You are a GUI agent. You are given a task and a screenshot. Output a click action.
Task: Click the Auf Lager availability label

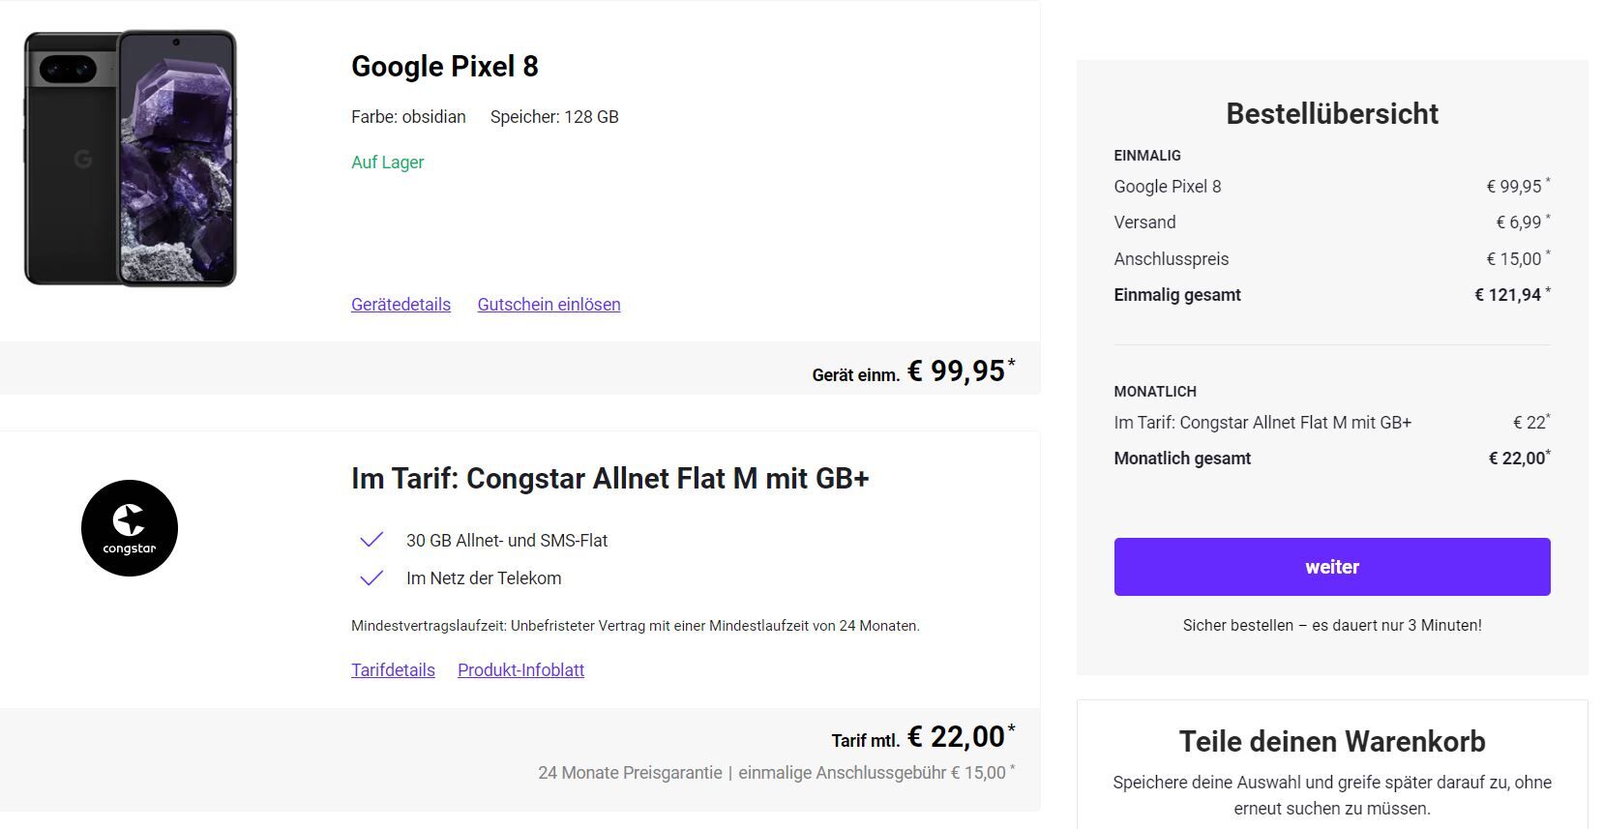click(x=387, y=163)
